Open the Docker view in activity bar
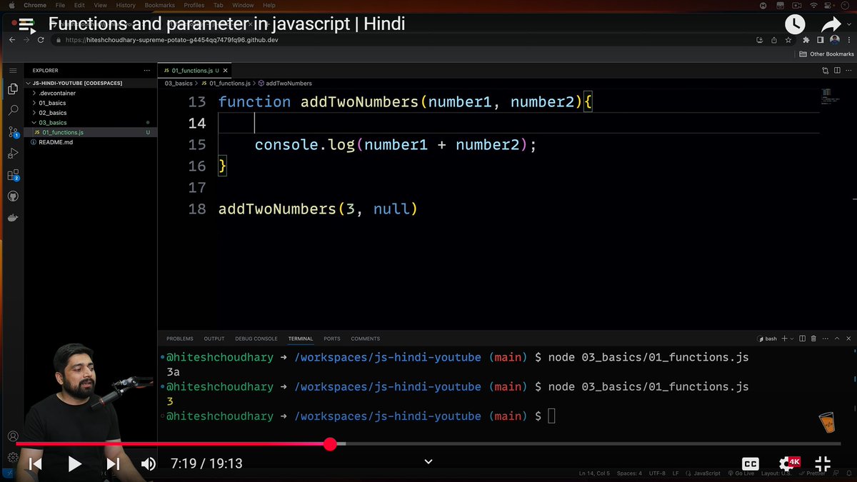 pyautogui.click(x=13, y=218)
